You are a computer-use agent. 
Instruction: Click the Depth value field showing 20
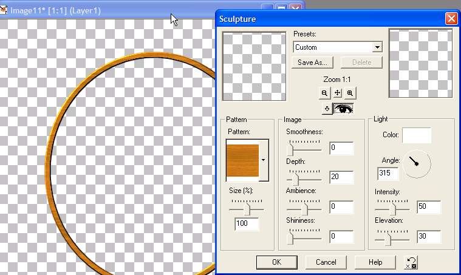[x=341, y=177]
